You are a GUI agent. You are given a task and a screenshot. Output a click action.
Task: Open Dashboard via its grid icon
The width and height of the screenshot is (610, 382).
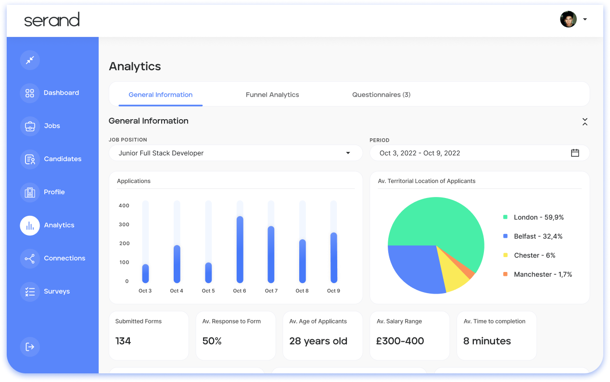click(x=30, y=93)
